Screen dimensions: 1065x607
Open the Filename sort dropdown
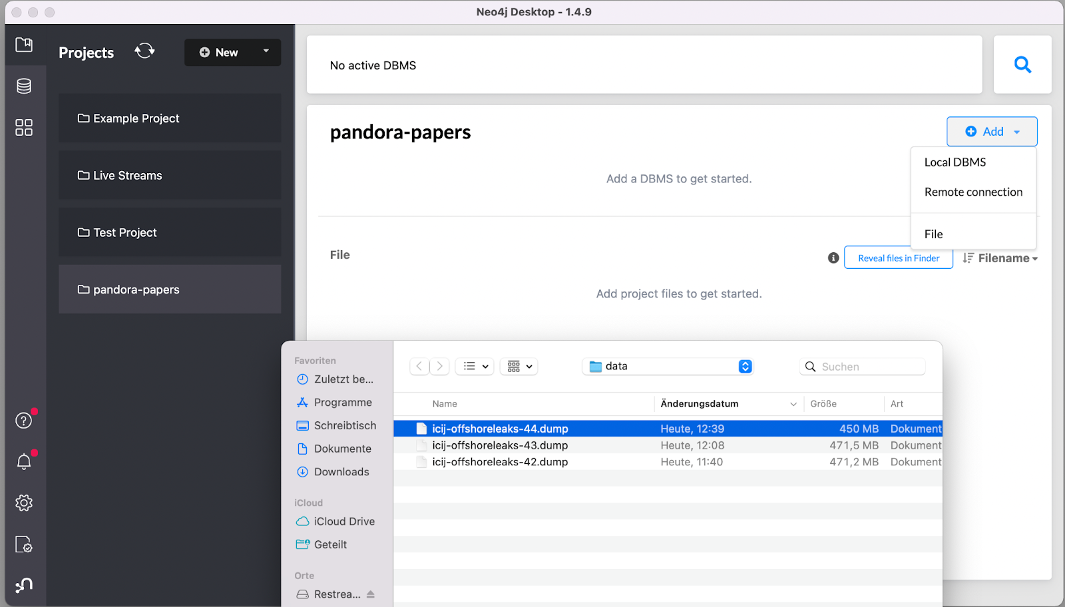pos(1000,258)
